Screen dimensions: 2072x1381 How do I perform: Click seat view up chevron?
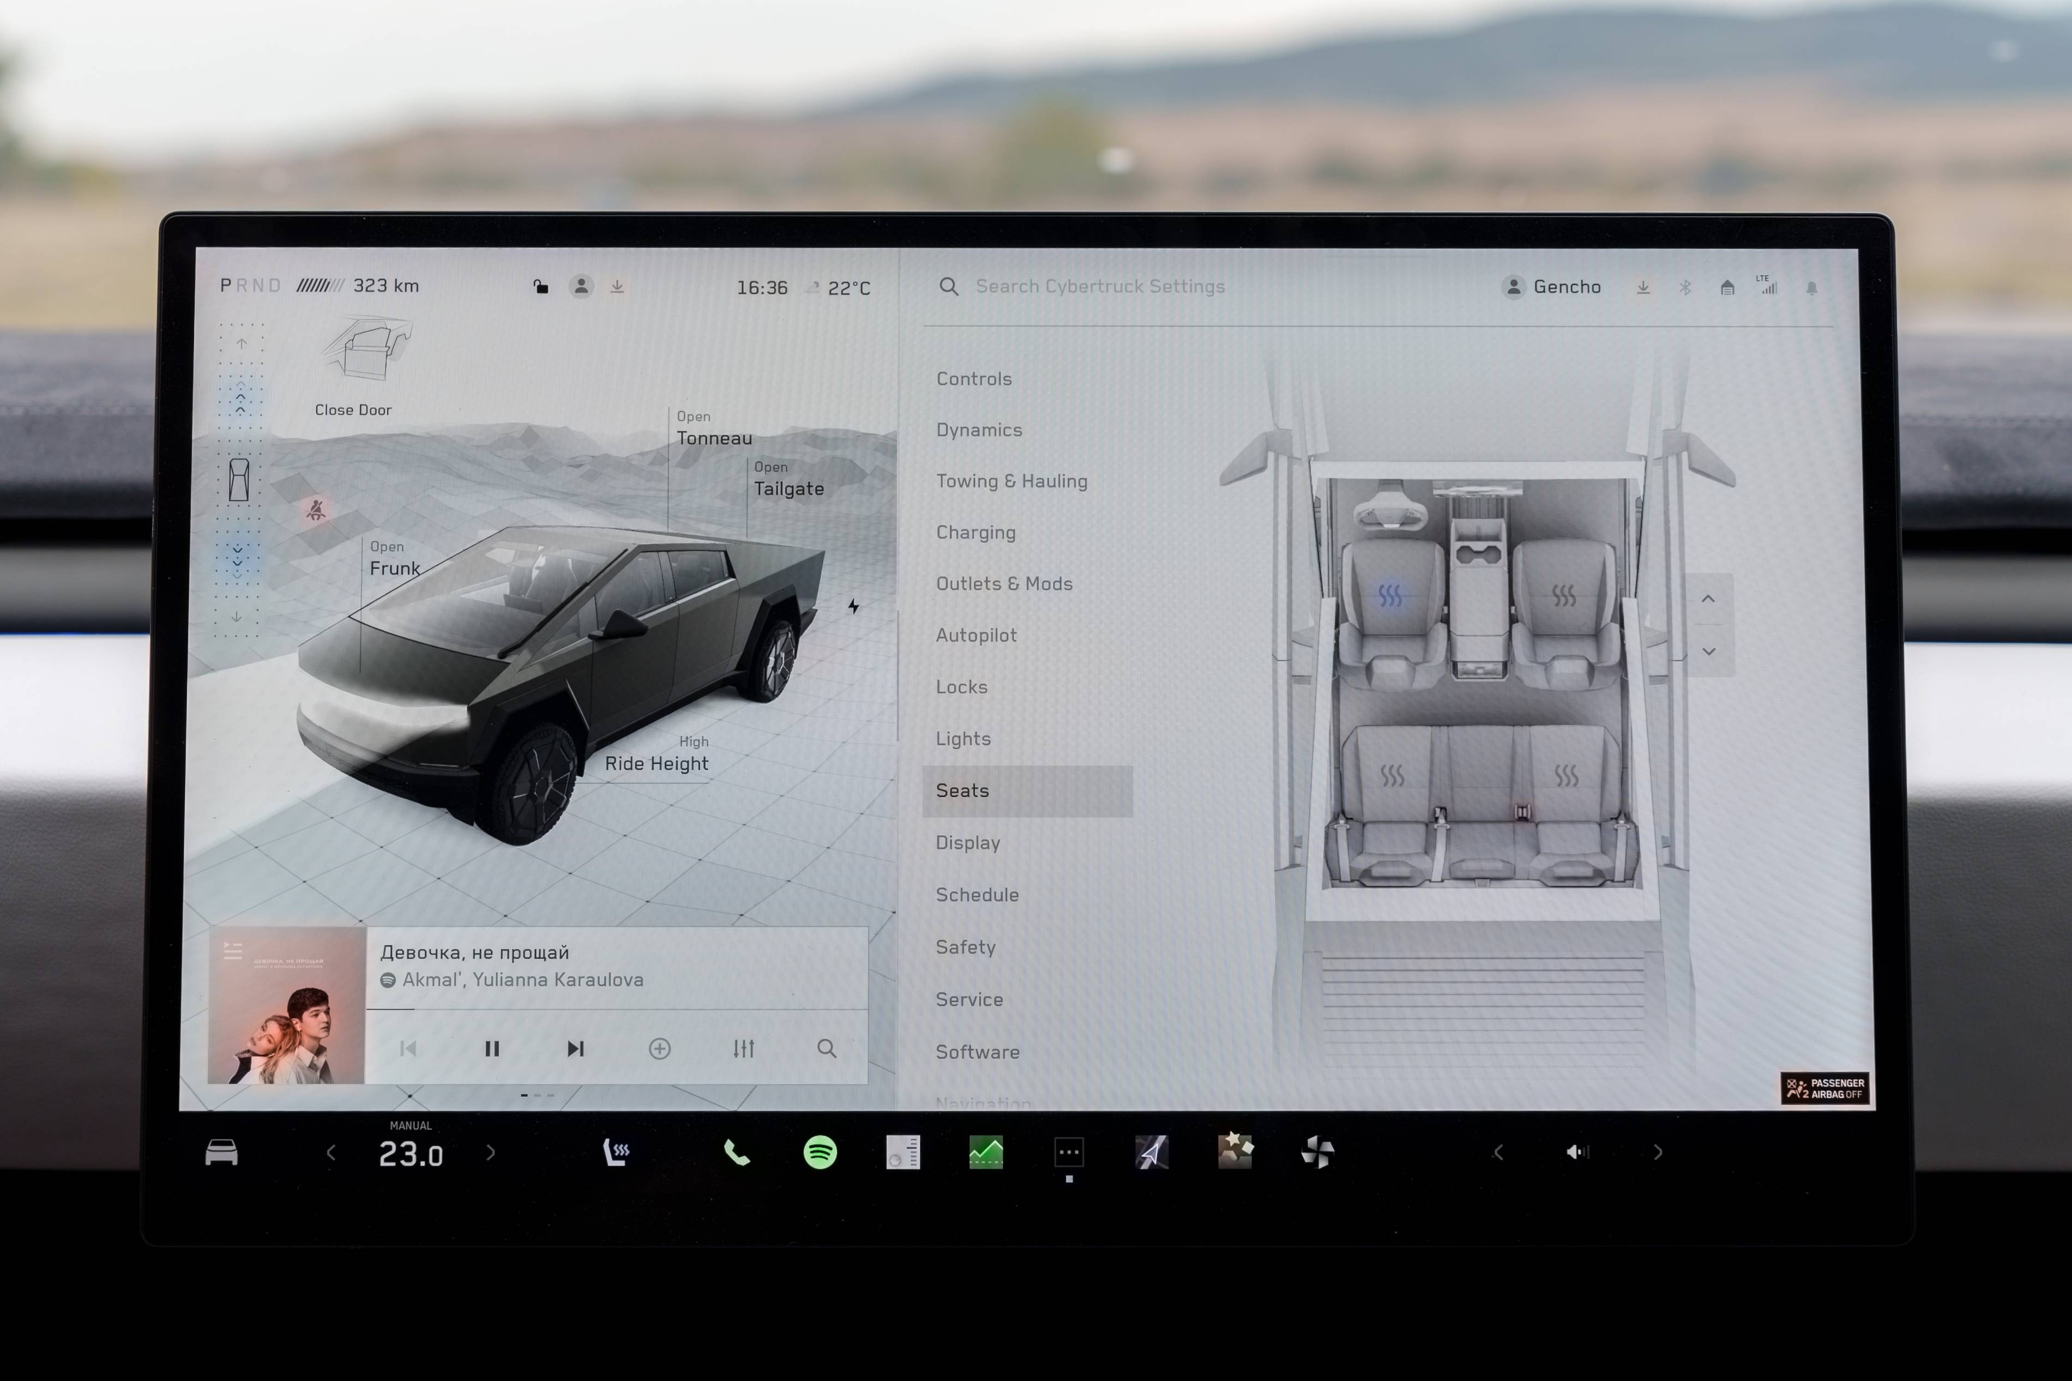pyautogui.click(x=1708, y=599)
